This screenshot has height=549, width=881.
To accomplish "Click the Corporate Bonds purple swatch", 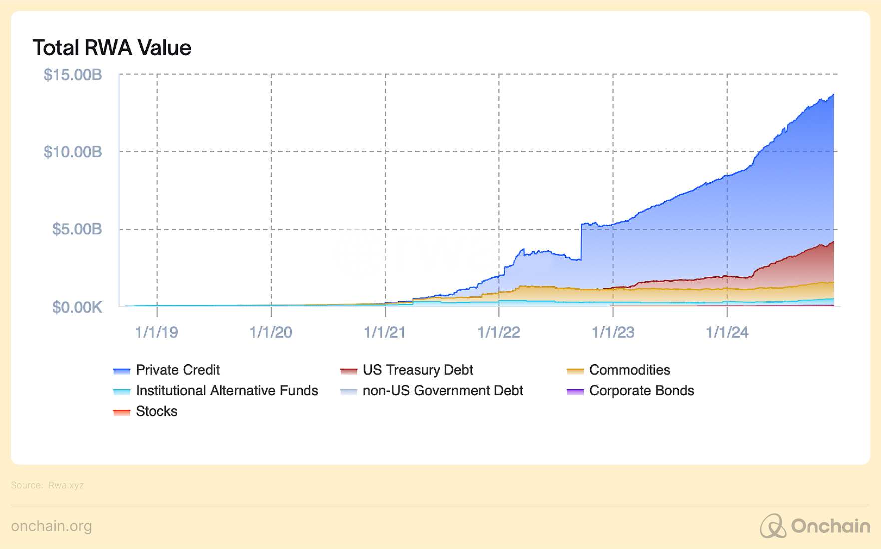I will coord(575,392).
